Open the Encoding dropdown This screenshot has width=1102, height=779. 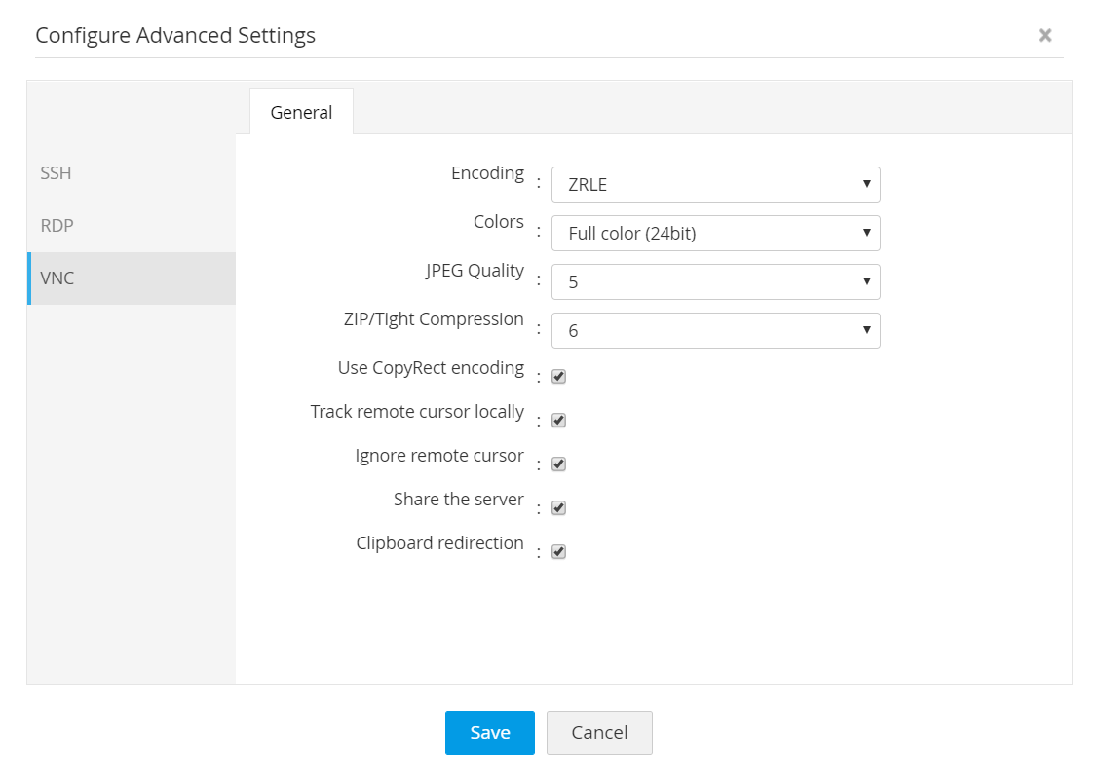715,185
